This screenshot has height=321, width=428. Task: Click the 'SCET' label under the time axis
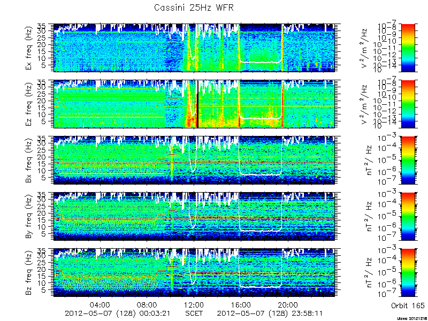194,313
